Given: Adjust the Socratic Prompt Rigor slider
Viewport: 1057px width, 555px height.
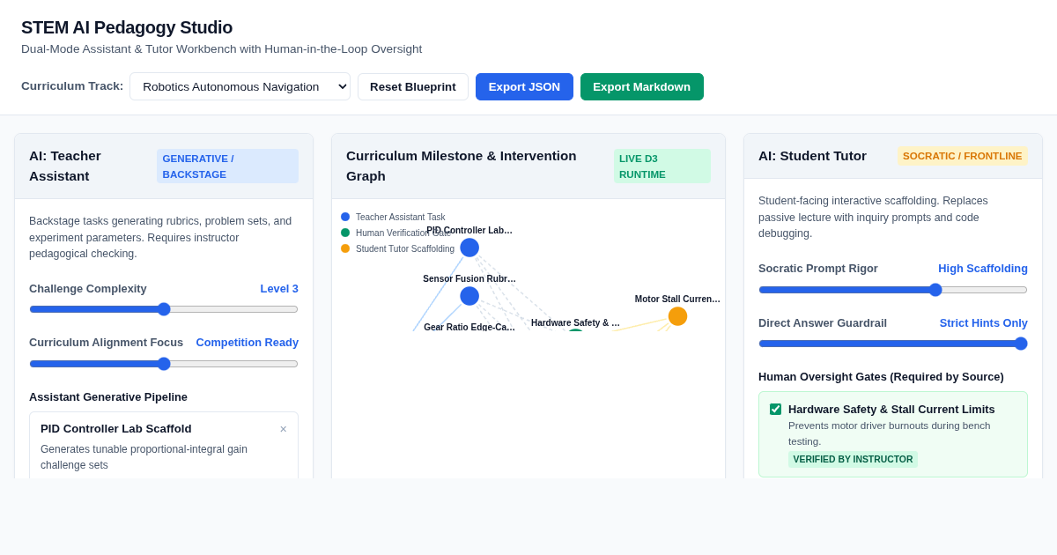Looking at the screenshot, I should point(893,290).
